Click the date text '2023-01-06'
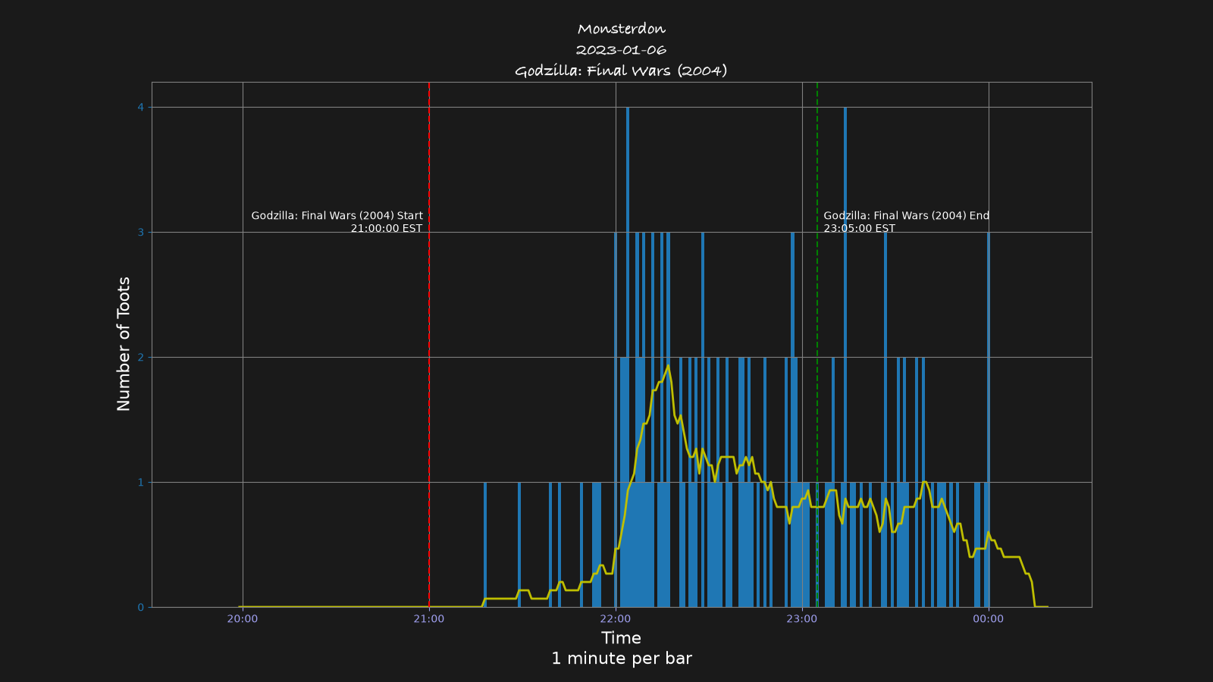The image size is (1213, 682). [x=621, y=50]
